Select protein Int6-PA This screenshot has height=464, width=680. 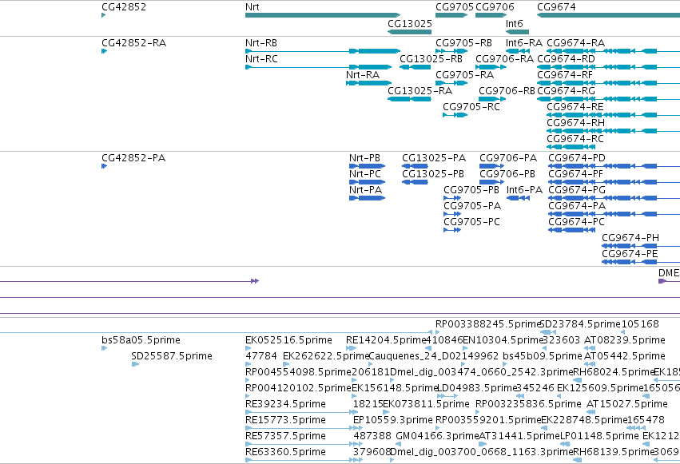(518, 198)
